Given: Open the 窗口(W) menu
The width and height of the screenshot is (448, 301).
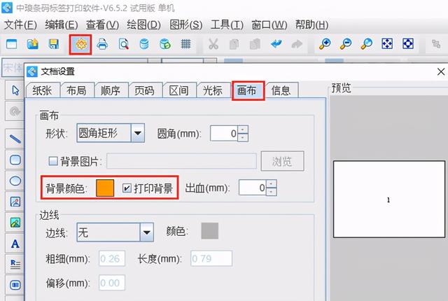Looking at the screenshot, I should pyautogui.click(x=269, y=24).
